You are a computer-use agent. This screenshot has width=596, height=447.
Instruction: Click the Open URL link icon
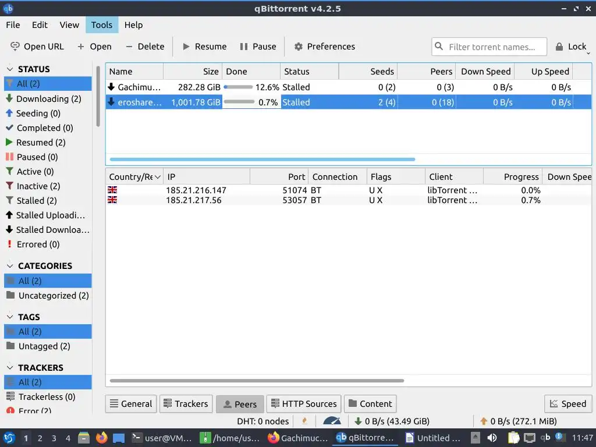tap(15, 47)
